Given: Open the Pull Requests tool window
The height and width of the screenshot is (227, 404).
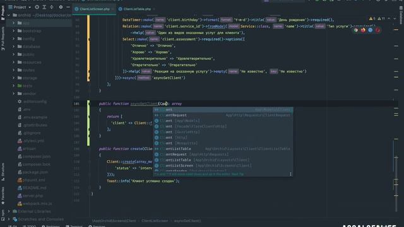Looking at the screenshot, I should (3, 38).
